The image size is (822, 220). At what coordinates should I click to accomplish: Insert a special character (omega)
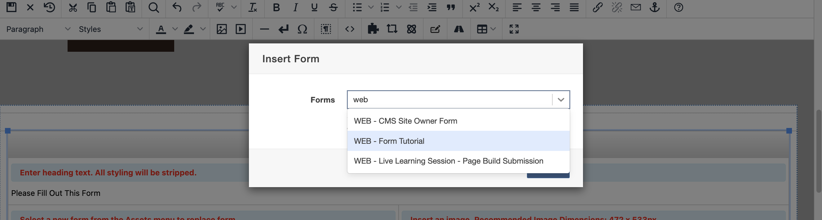[x=302, y=29]
